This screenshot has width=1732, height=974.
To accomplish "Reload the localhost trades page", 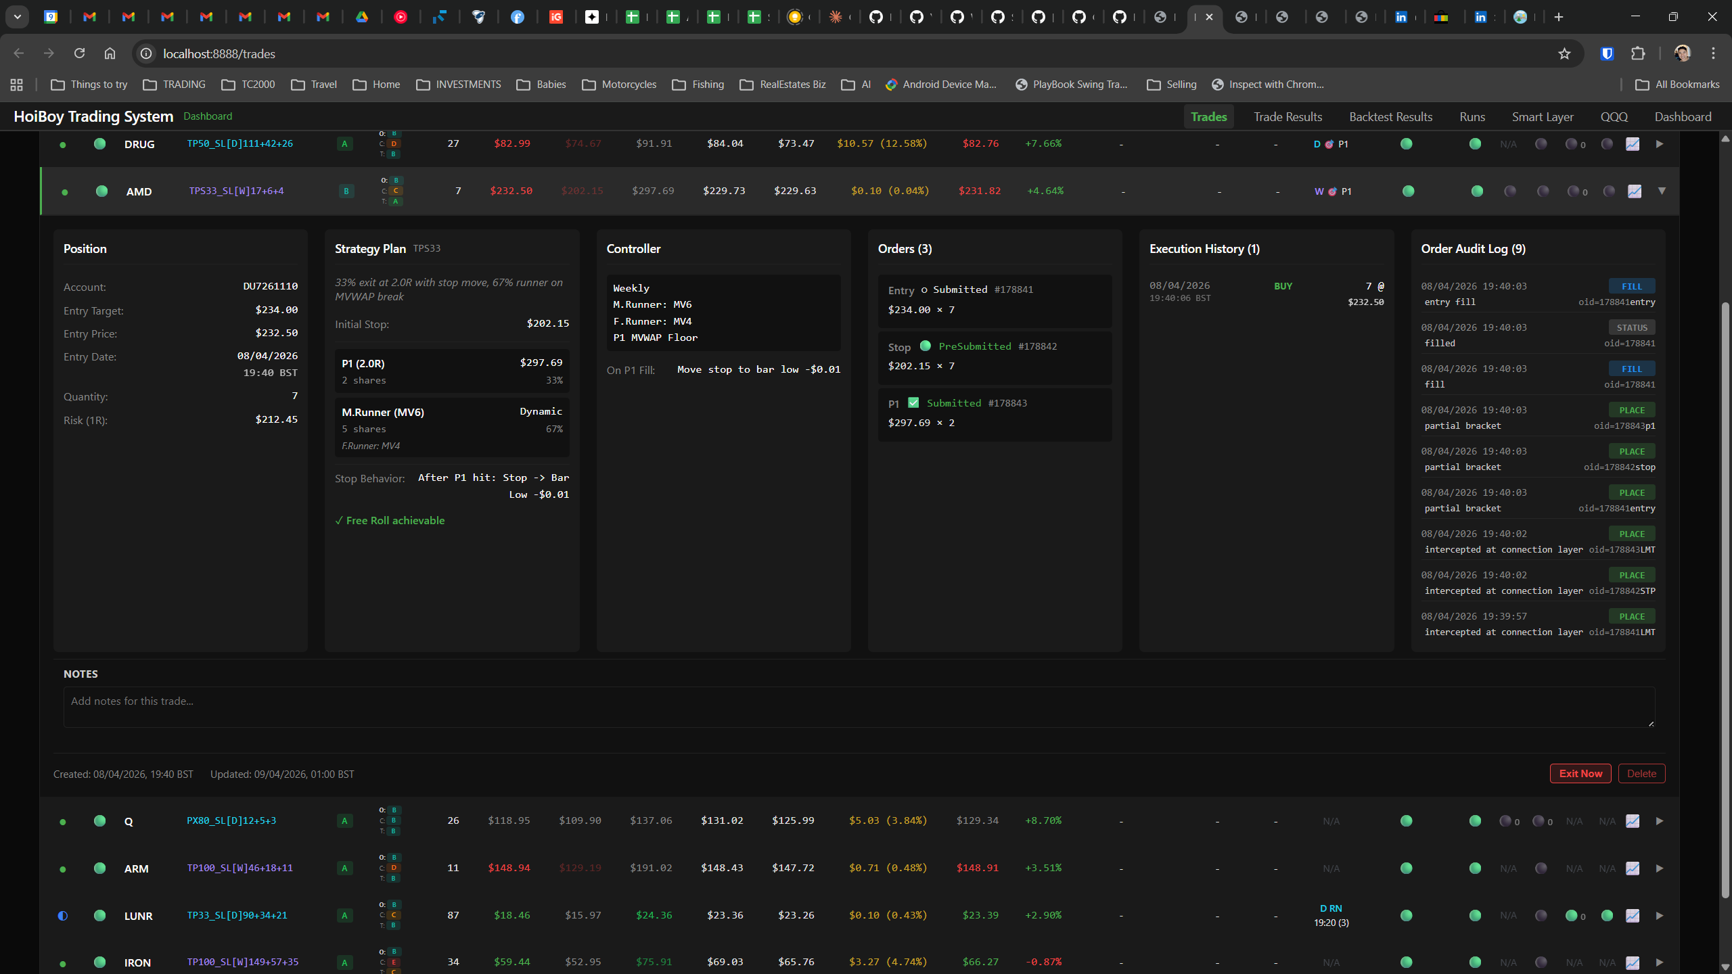I will [79, 53].
